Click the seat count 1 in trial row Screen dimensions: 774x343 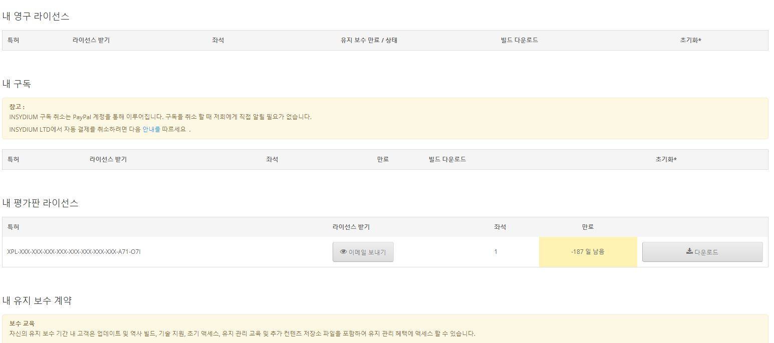point(495,252)
